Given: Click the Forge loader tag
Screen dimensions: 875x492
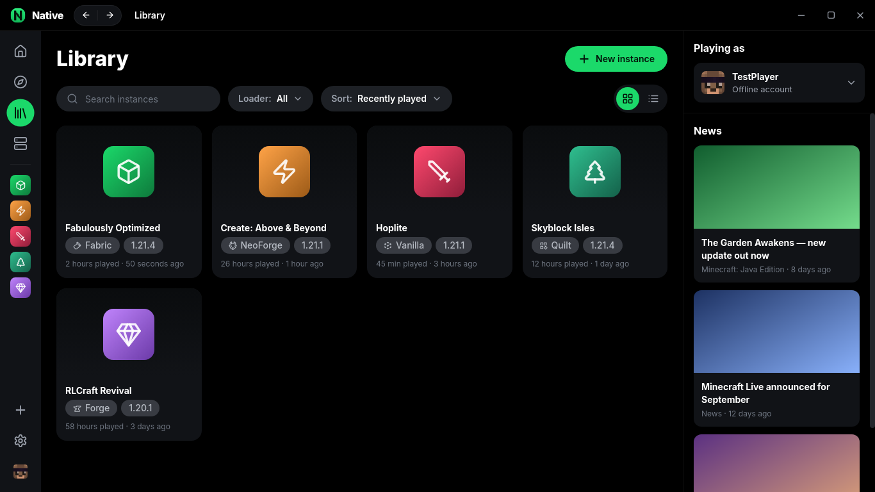Looking at the screenshot, I should 91,408.
